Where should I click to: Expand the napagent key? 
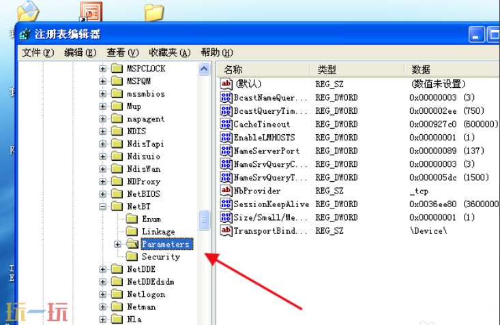[103, 119]
